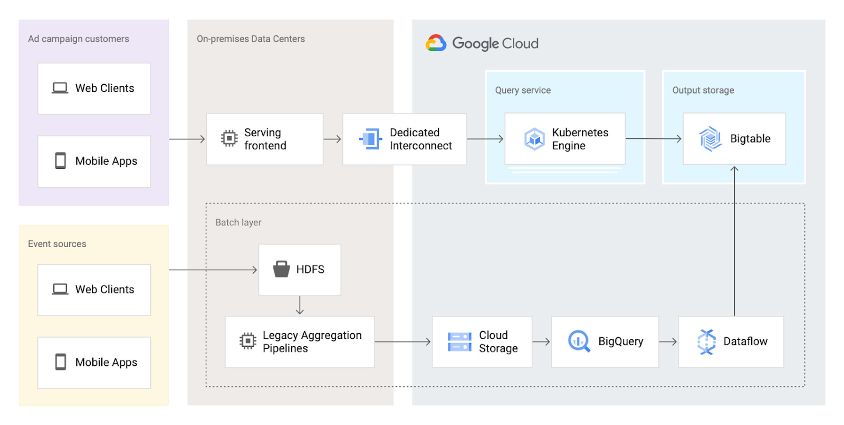This screenshot has height=425, width=844.
Task: Click the On-premises Data Centers heading
Action: tap(251, 39)
